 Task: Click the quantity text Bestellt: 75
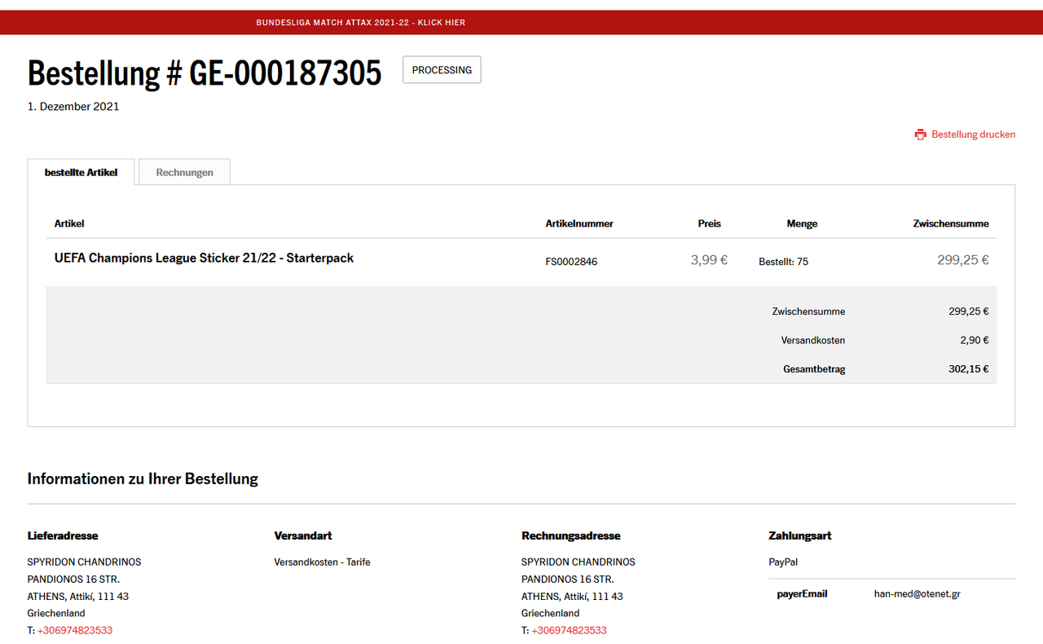(783, 262)
